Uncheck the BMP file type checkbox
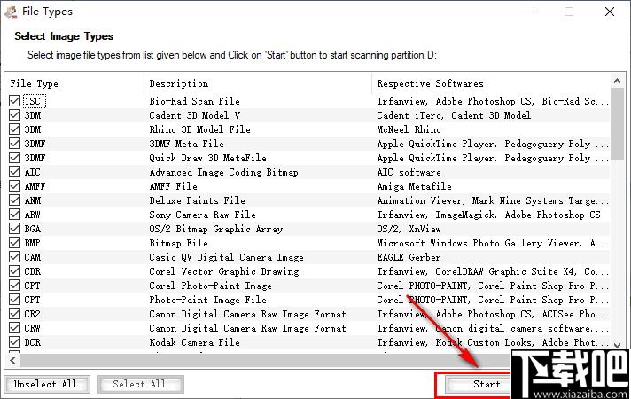 click(14, 243)
